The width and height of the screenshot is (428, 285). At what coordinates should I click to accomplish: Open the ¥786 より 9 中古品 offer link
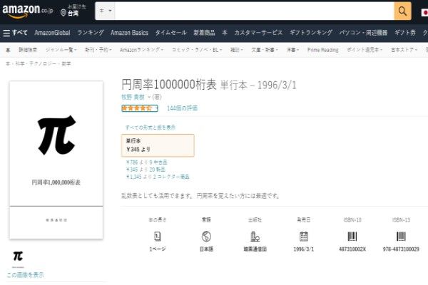click(x=146, y=162)
